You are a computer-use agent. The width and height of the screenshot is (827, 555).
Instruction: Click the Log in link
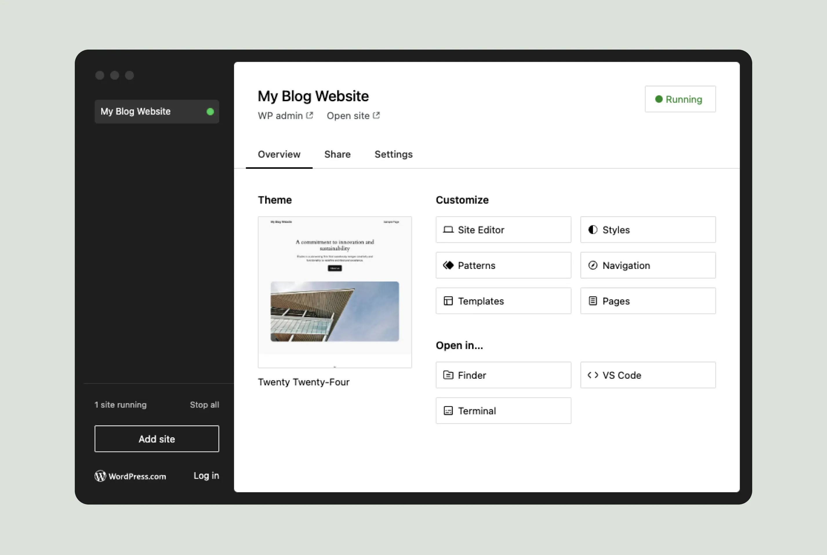[x=206, y=475]
